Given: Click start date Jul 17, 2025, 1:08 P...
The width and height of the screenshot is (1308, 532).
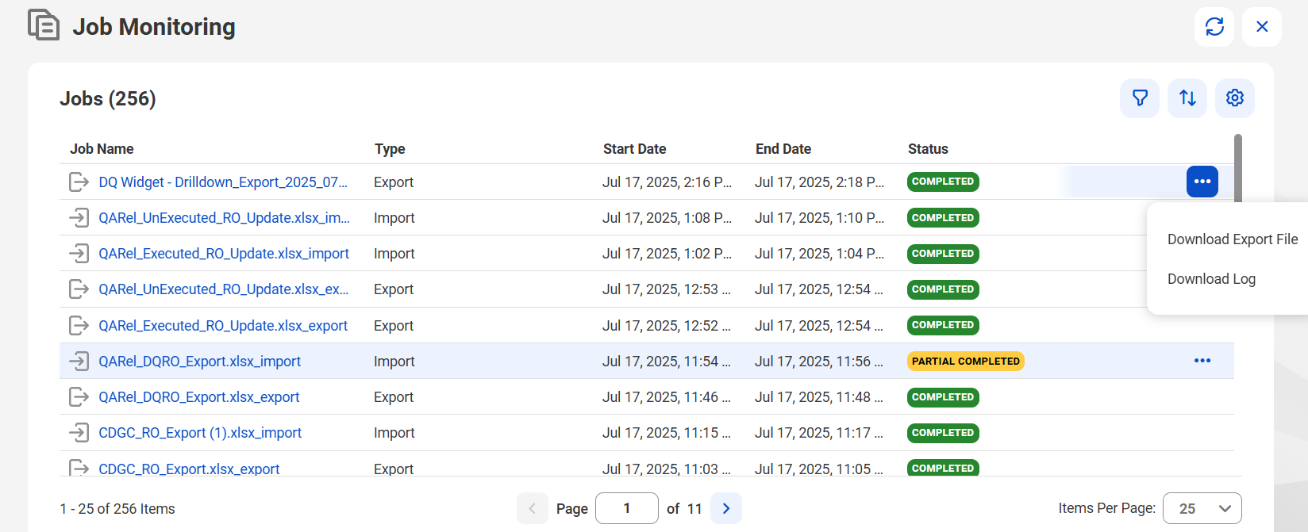Looking at the screenshot, I should [x=667, y=218].
